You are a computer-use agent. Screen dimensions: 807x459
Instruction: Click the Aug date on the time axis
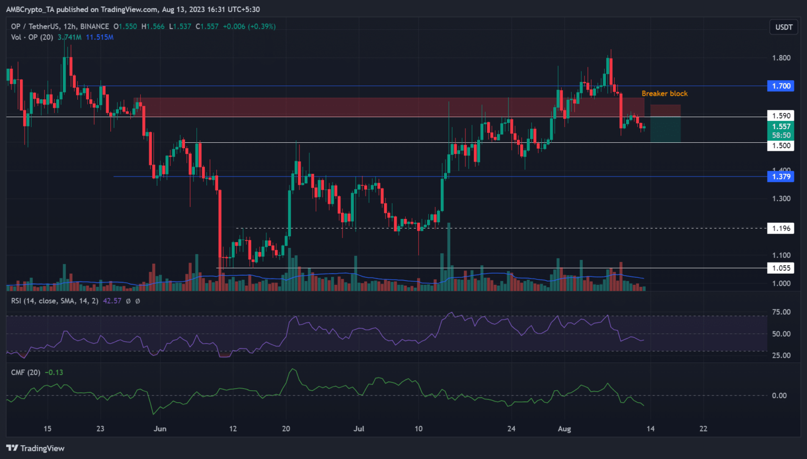coord(564,429)
